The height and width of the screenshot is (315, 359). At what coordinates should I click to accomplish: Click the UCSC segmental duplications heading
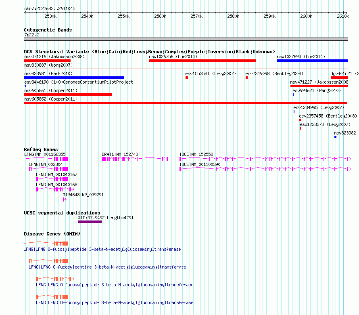[x=62, y=213]
